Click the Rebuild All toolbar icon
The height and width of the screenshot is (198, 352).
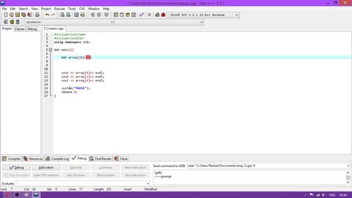[x=134, y=15]
